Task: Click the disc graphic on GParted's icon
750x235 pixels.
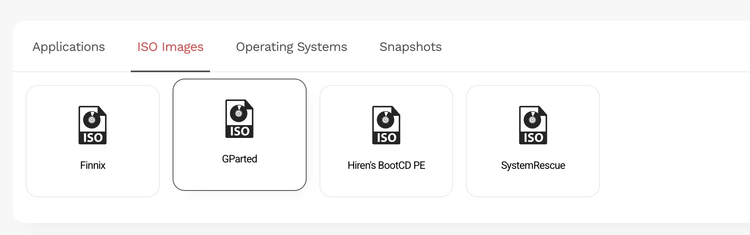Action: pos(239,113)
